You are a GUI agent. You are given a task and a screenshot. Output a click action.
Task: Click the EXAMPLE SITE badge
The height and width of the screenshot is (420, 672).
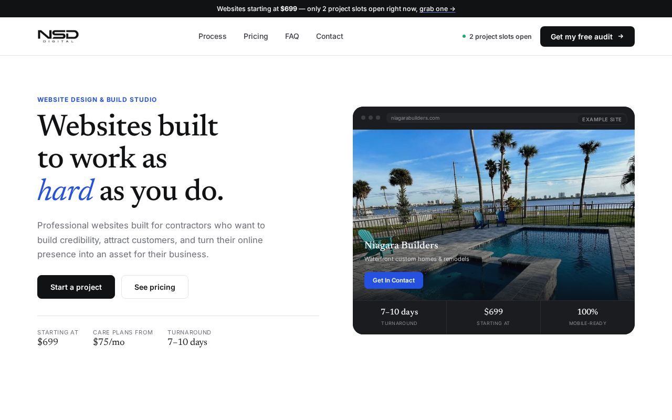coord(602,119)
